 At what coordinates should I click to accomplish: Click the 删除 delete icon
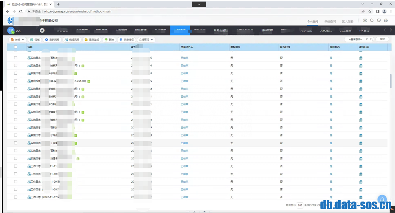coord(106,40)
